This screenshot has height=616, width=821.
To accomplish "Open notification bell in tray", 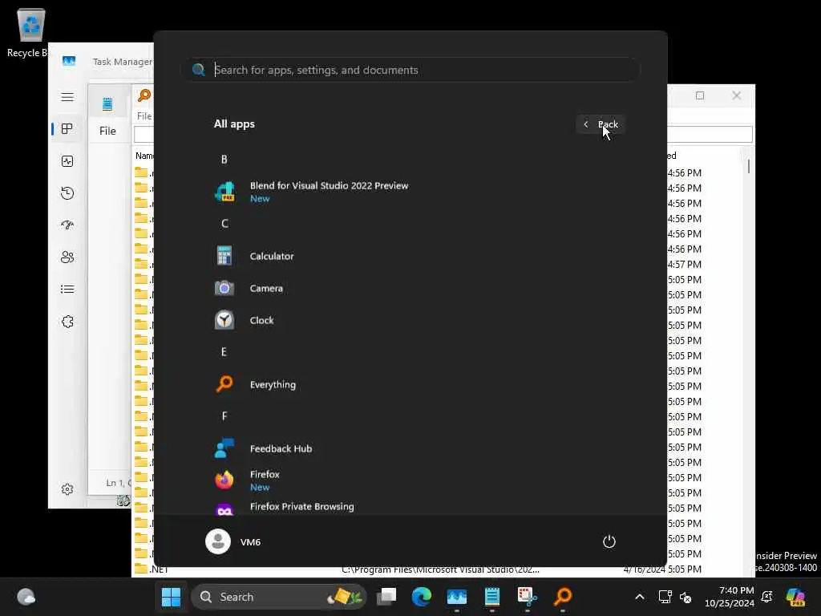I will [x=767, y=597].
